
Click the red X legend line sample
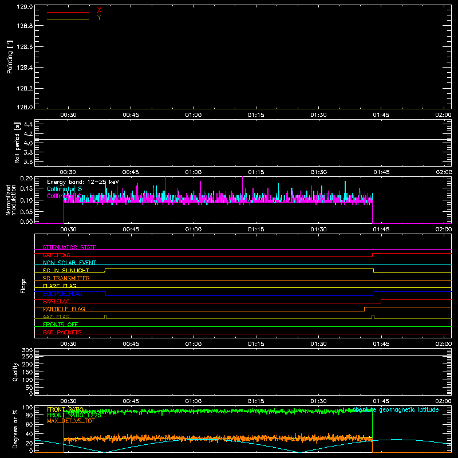click(x=68, y=12)
